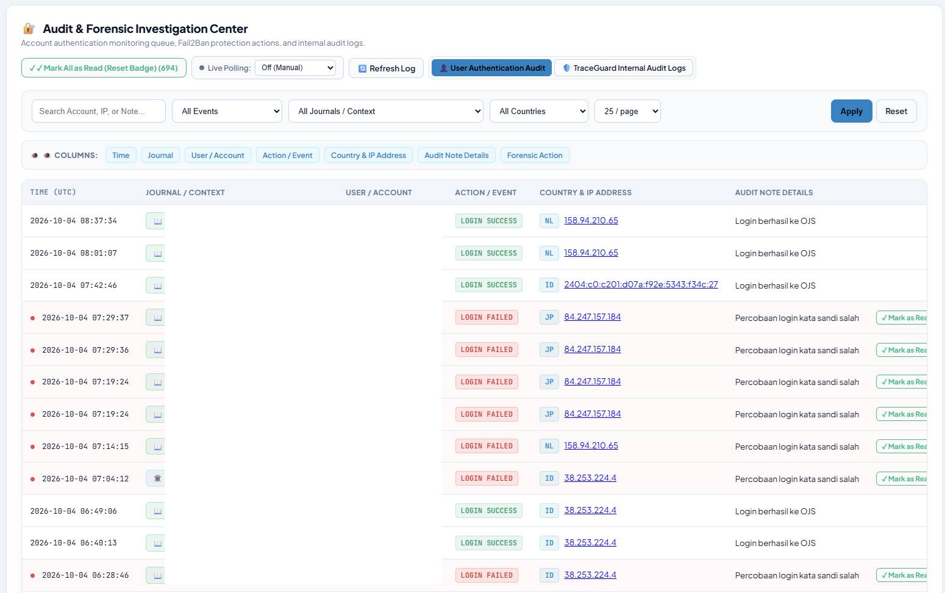Mark the 07:29:37 login failure as read
945x593 pixels.
[x=902, y=318]
